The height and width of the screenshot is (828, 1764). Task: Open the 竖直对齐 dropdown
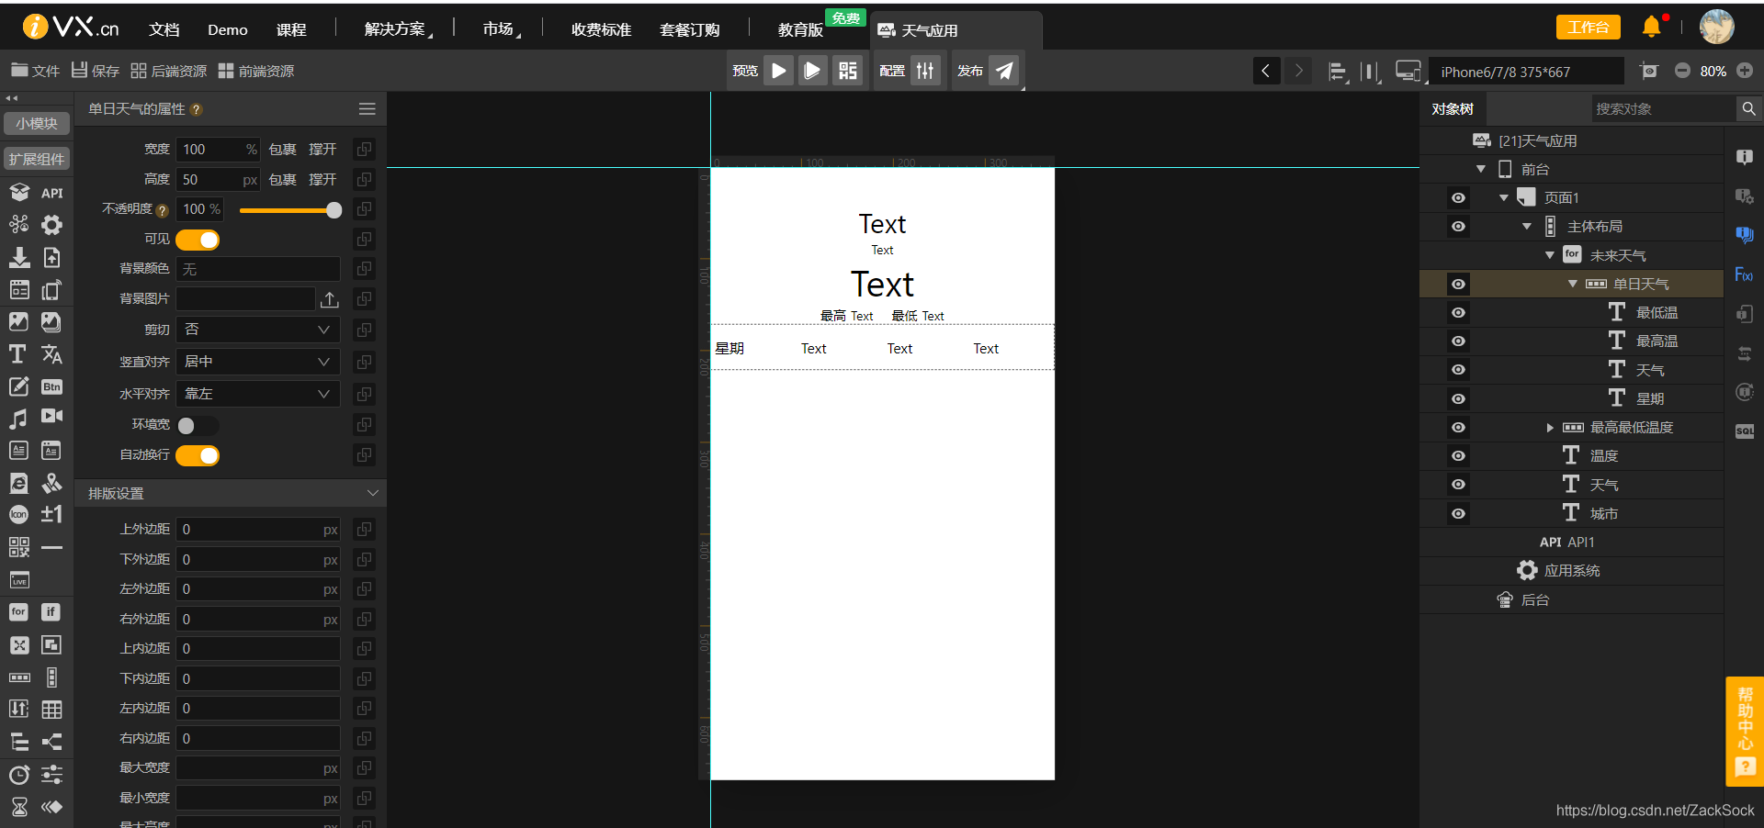(258, 362)
